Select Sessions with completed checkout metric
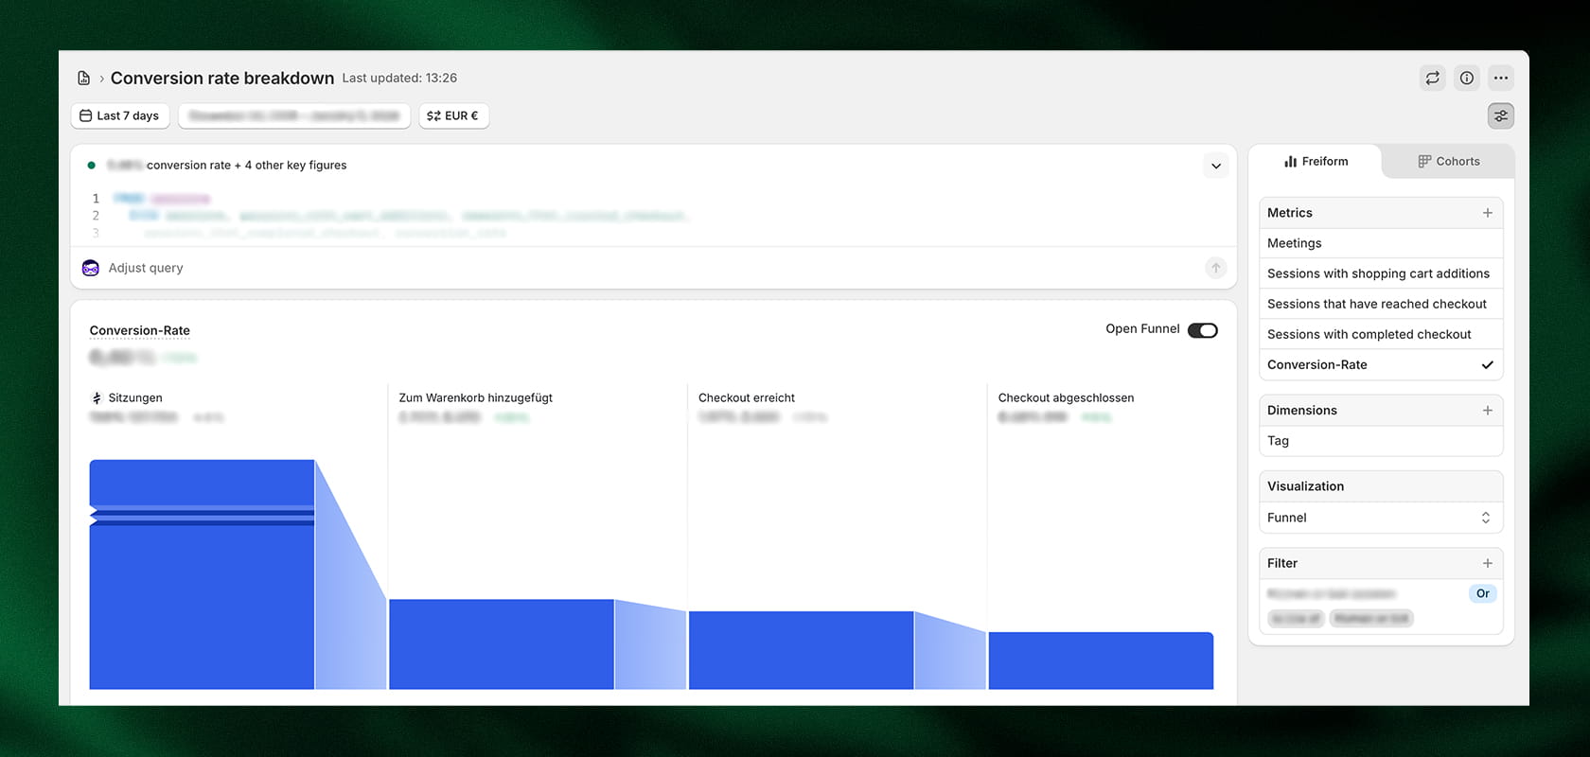The width and height of the screenshot is (1590, 757). [x=1369, y=334]
